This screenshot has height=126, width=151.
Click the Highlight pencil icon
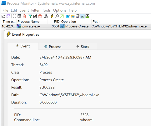coord(35,16)
